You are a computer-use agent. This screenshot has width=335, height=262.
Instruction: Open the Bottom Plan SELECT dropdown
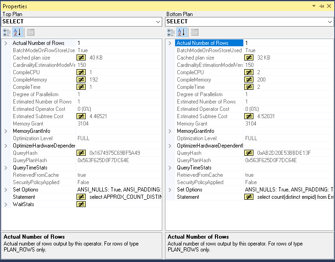pos(330,22)
